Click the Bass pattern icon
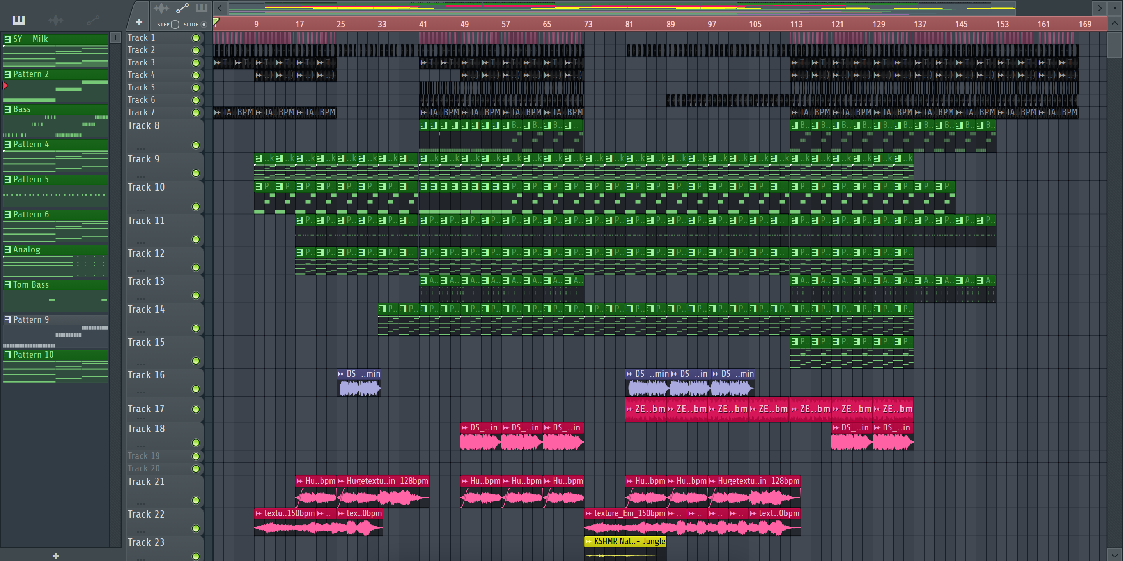This screenshot has width=1123, height=561. pyautogui.click(x=7, y=109)
